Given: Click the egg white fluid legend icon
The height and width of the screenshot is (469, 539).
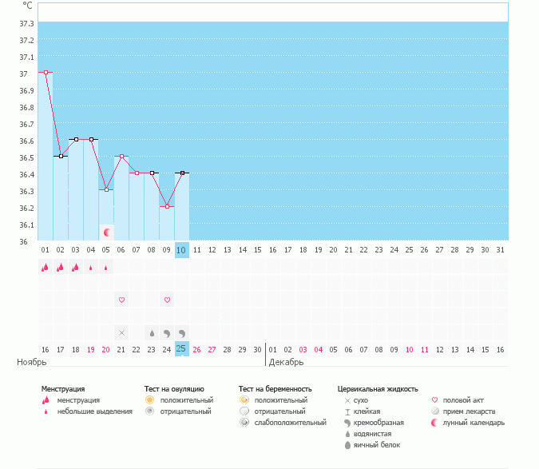Looking at the screenshot, I should pyautogui.click(x=347, y=444).
